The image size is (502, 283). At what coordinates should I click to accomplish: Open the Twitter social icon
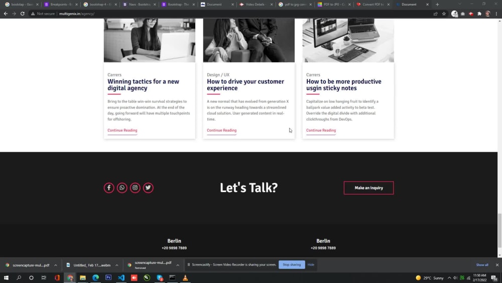148,188
